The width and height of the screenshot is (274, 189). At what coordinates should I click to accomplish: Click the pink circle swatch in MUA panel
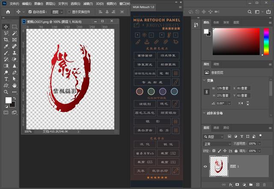pyautogui.click(x=140, y=91)
